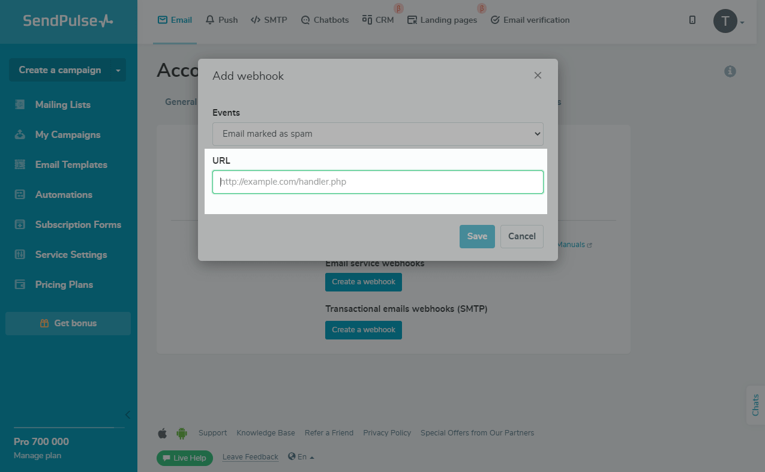This screenshot has width=765, height=472.
Task: Switch to the Chatbots tab
Action: click(325, 20)
